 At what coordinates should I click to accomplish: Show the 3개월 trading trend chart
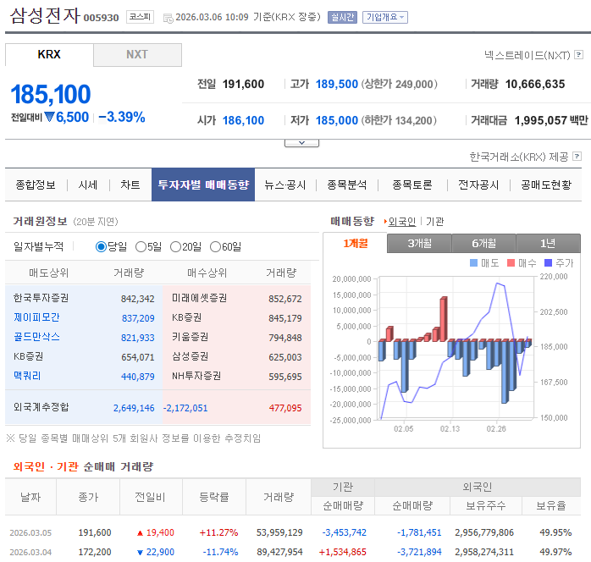click(419, 243)
